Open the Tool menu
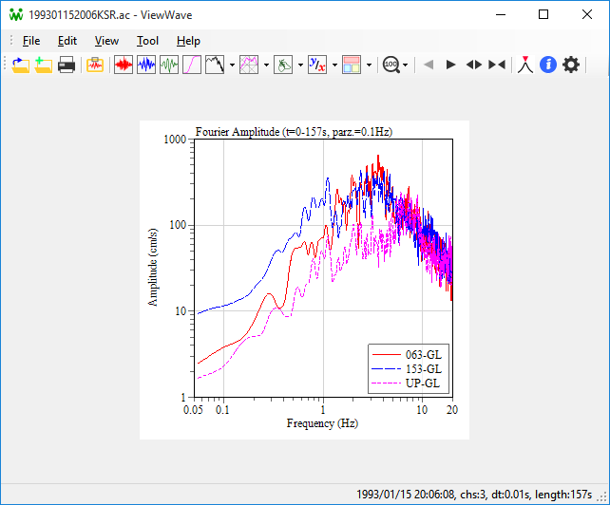Image resolution: width=610 pixels, height=505 pixels. point(147,41)
